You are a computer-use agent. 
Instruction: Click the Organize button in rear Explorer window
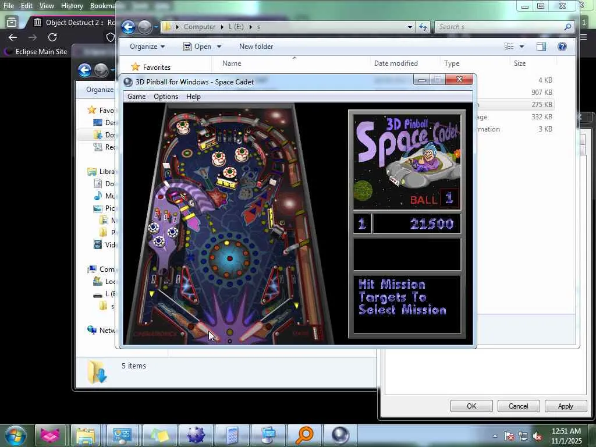(100, 90)
